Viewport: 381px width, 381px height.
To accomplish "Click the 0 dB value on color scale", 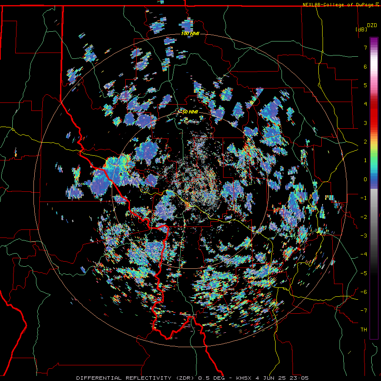I will coord(365,179).
